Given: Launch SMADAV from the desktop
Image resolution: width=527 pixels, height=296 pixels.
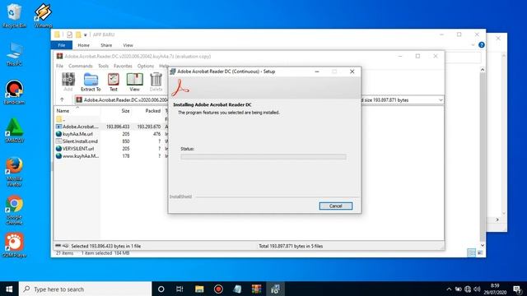Looking at the screenshot, I should pos(14,131).
